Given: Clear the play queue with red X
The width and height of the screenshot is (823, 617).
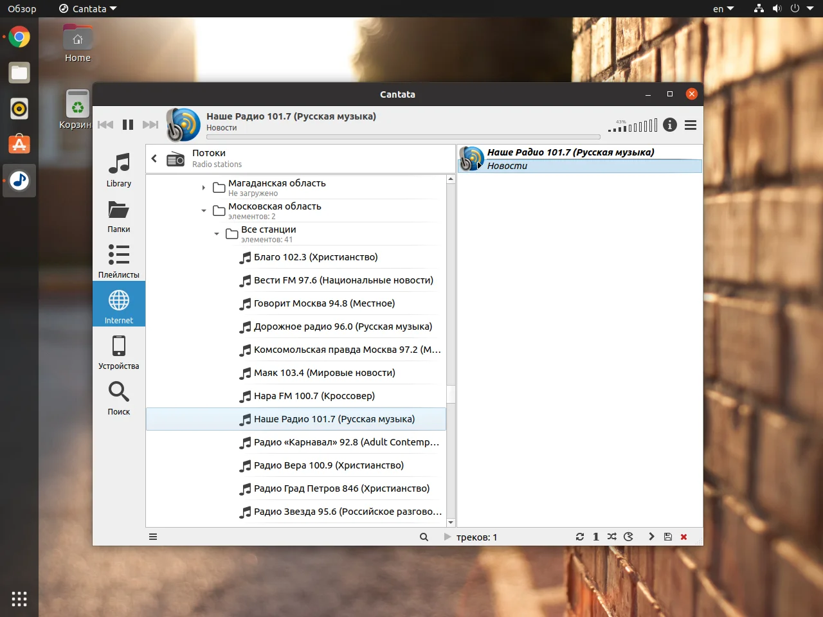Looking at the screenshot, I should point(683,537).
